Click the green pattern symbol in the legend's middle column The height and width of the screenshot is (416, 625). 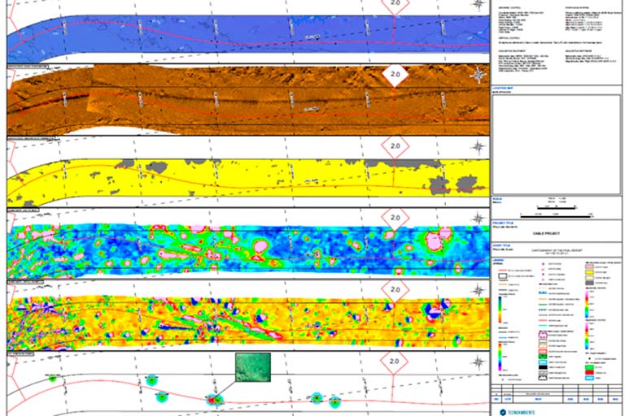point(543,357)
